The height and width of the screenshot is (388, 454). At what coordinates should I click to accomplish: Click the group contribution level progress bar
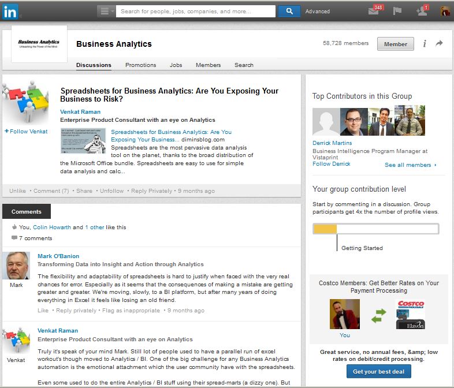tap(375, 229)
